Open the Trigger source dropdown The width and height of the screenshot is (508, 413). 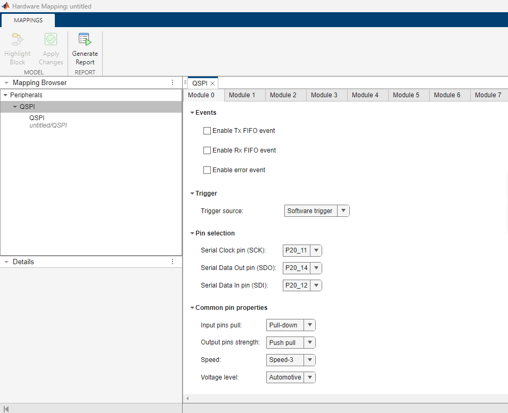click(317, 211)
